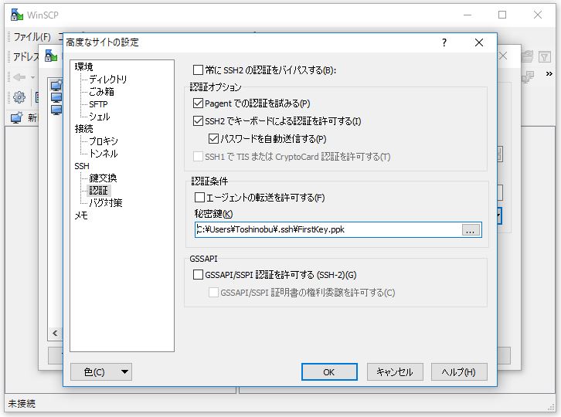Confirm settings with OK button
561x417 pixels.
[x=329, y=372]
